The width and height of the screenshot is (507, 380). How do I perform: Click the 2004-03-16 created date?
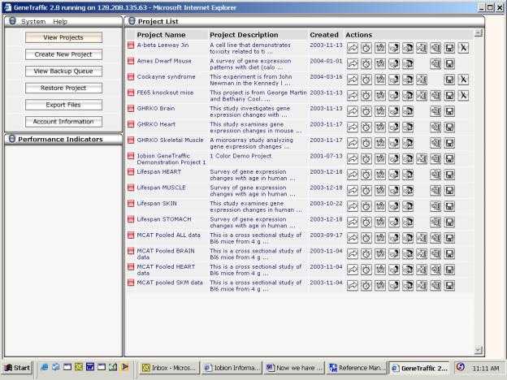pos(326,76)
